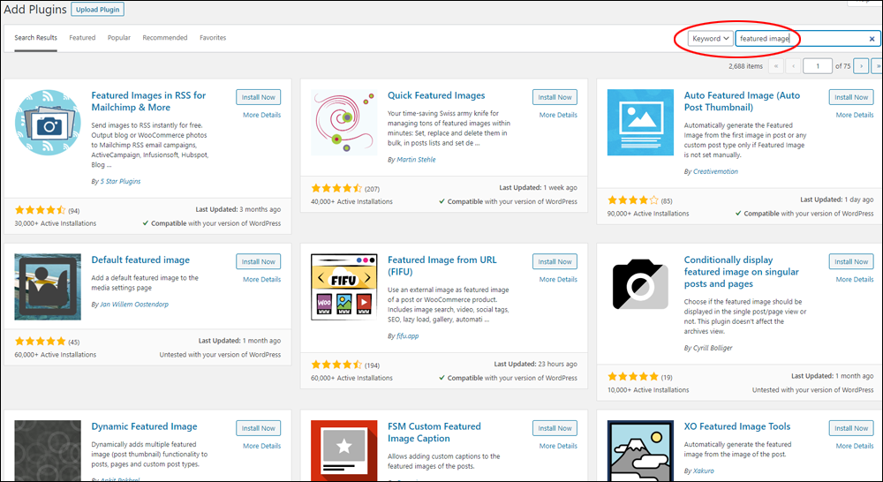Screen dimensions: 883x482
Task: Install Conditionally display featured image plugin
Action: [851, 261]
